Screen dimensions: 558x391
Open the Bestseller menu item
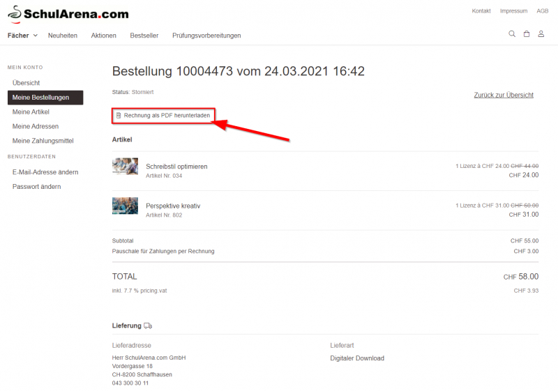(x=144, y=36)
